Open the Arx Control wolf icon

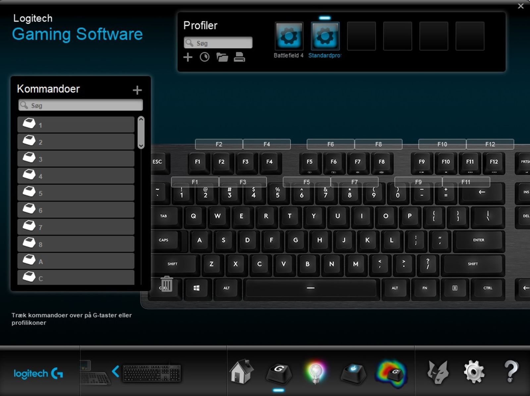(x=438, y=372)
